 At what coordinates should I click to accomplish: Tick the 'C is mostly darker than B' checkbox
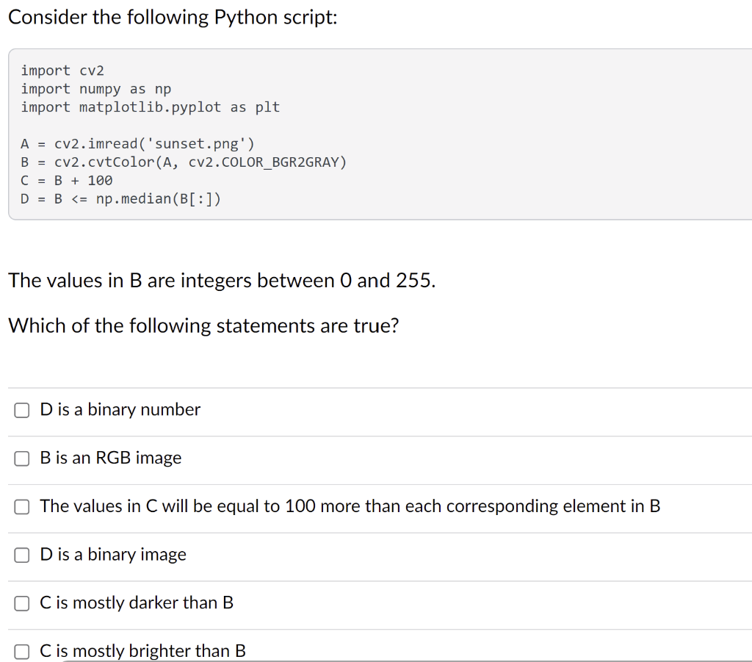(x=21, y=603)
